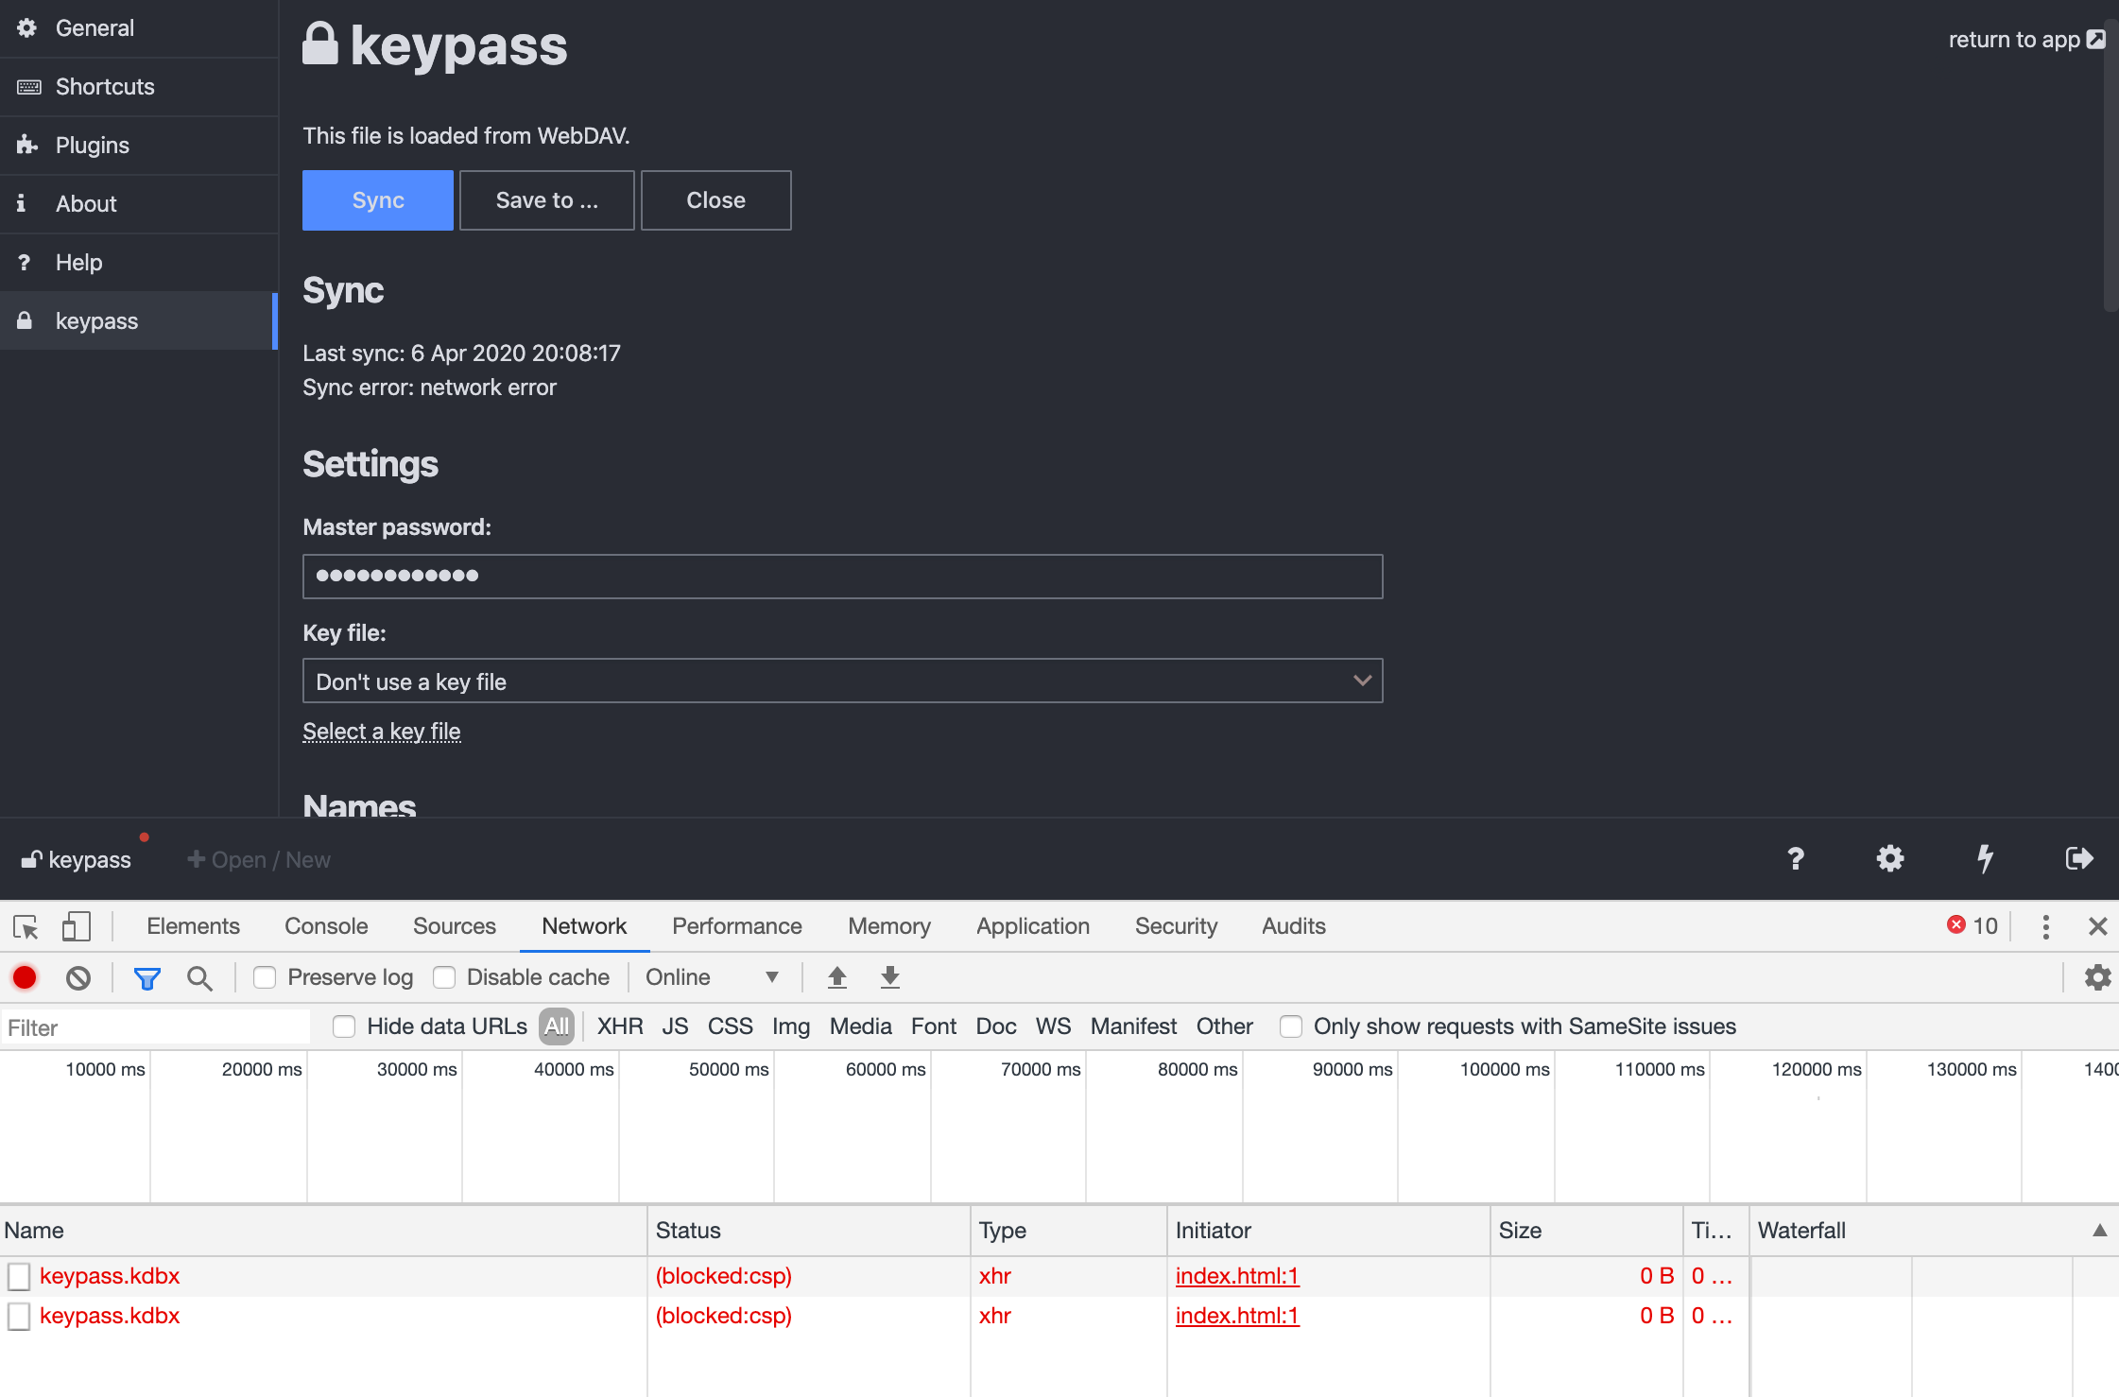Open the Shortcuts settings section
The width and height of the screenshot is (2119, 1397).
(105, 87)
